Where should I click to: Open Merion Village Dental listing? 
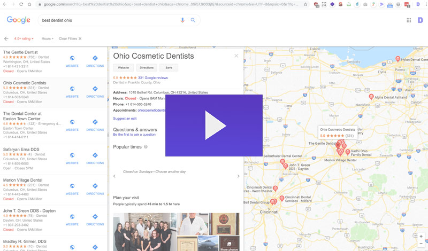(x=22, y=180)
